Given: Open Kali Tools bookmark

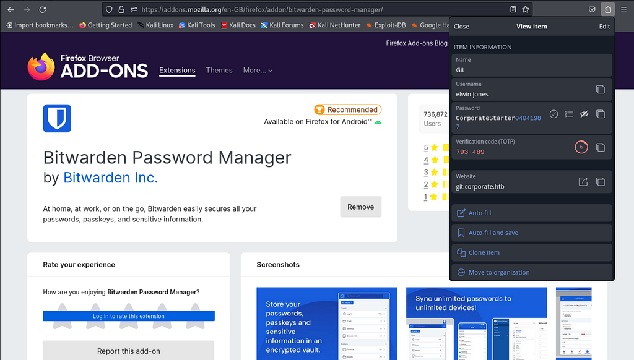Looking at the screenshot, I should [x=197, y=25].
